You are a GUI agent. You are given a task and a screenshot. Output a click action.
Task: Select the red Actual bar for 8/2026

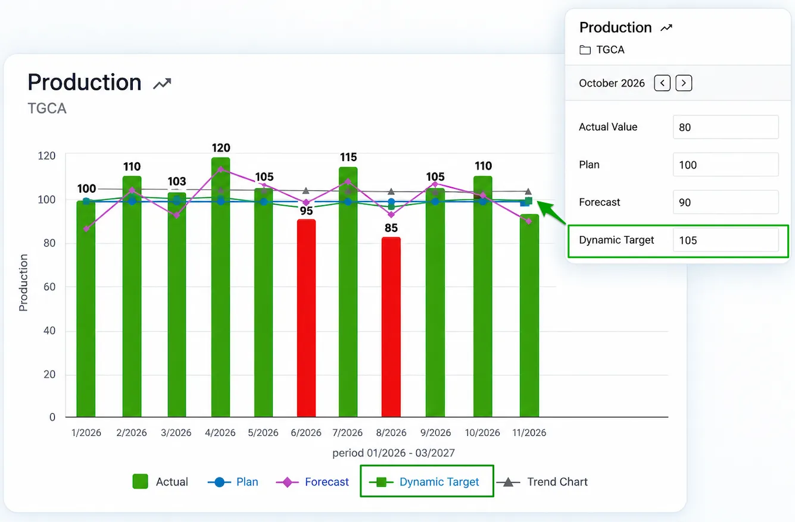click(391, 328)
